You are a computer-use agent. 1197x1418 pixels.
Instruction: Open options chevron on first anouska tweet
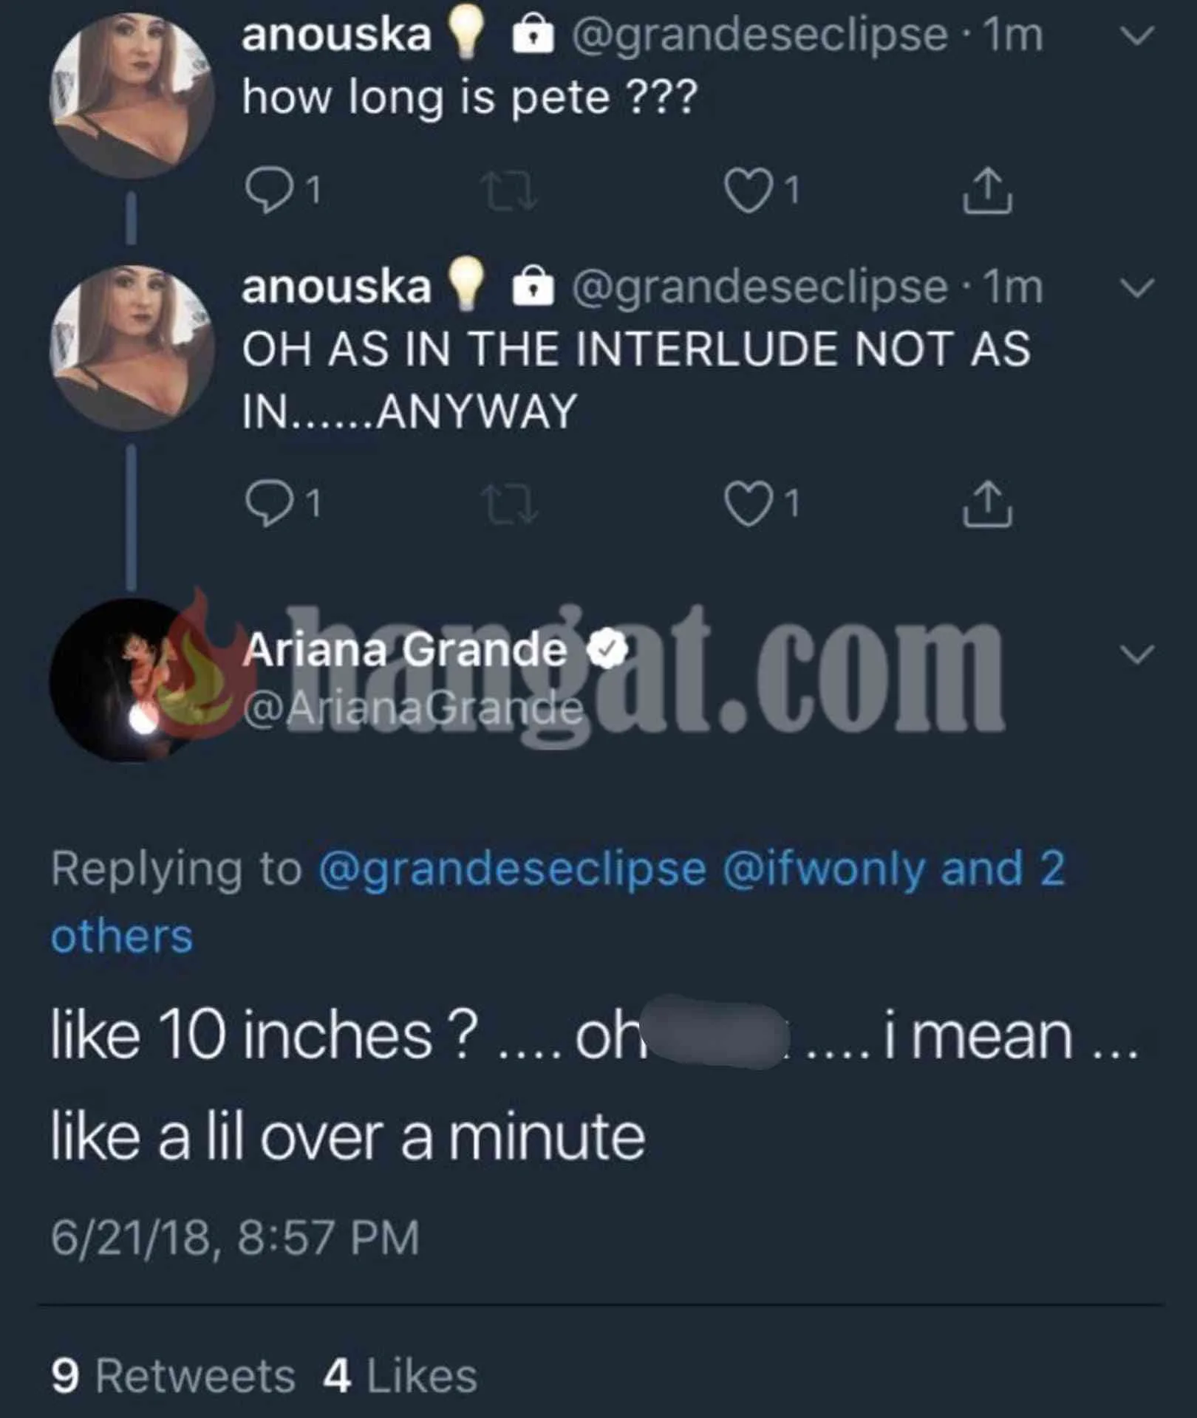(x=1136, y=35)
